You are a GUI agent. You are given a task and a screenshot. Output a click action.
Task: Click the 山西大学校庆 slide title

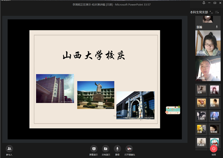pos(94,56)
